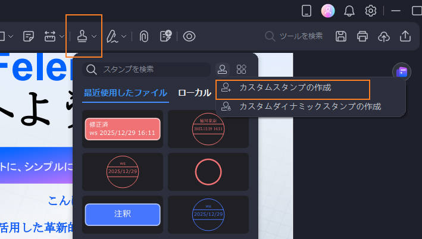
Task: Click the printer icon
Action: 362,36
